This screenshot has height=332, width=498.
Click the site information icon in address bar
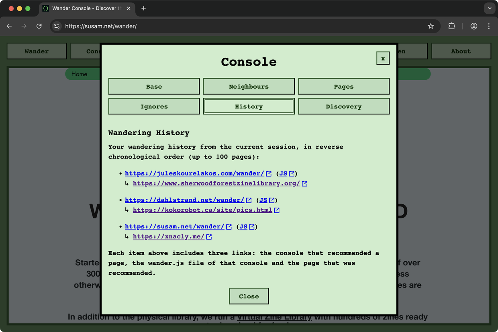[57, 26]
